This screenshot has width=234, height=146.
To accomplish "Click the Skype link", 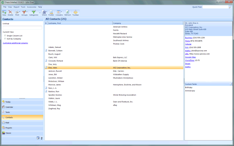I will tap(188, 64).
